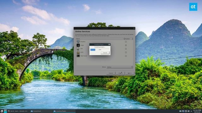Click the installing plugins progress bar
This screenshot has height=113, width=202.
(100, 50)
